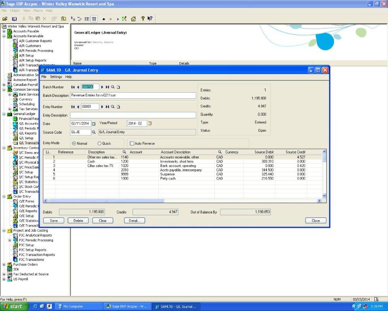Select US Payroll in the tree

(x=21, y=279)
